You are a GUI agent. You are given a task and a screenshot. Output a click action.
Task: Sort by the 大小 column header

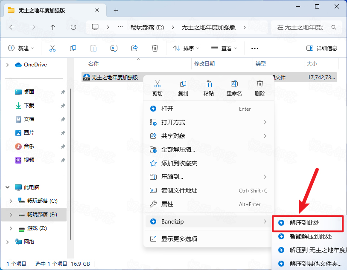pyautogui.click(x=312, y=64)
